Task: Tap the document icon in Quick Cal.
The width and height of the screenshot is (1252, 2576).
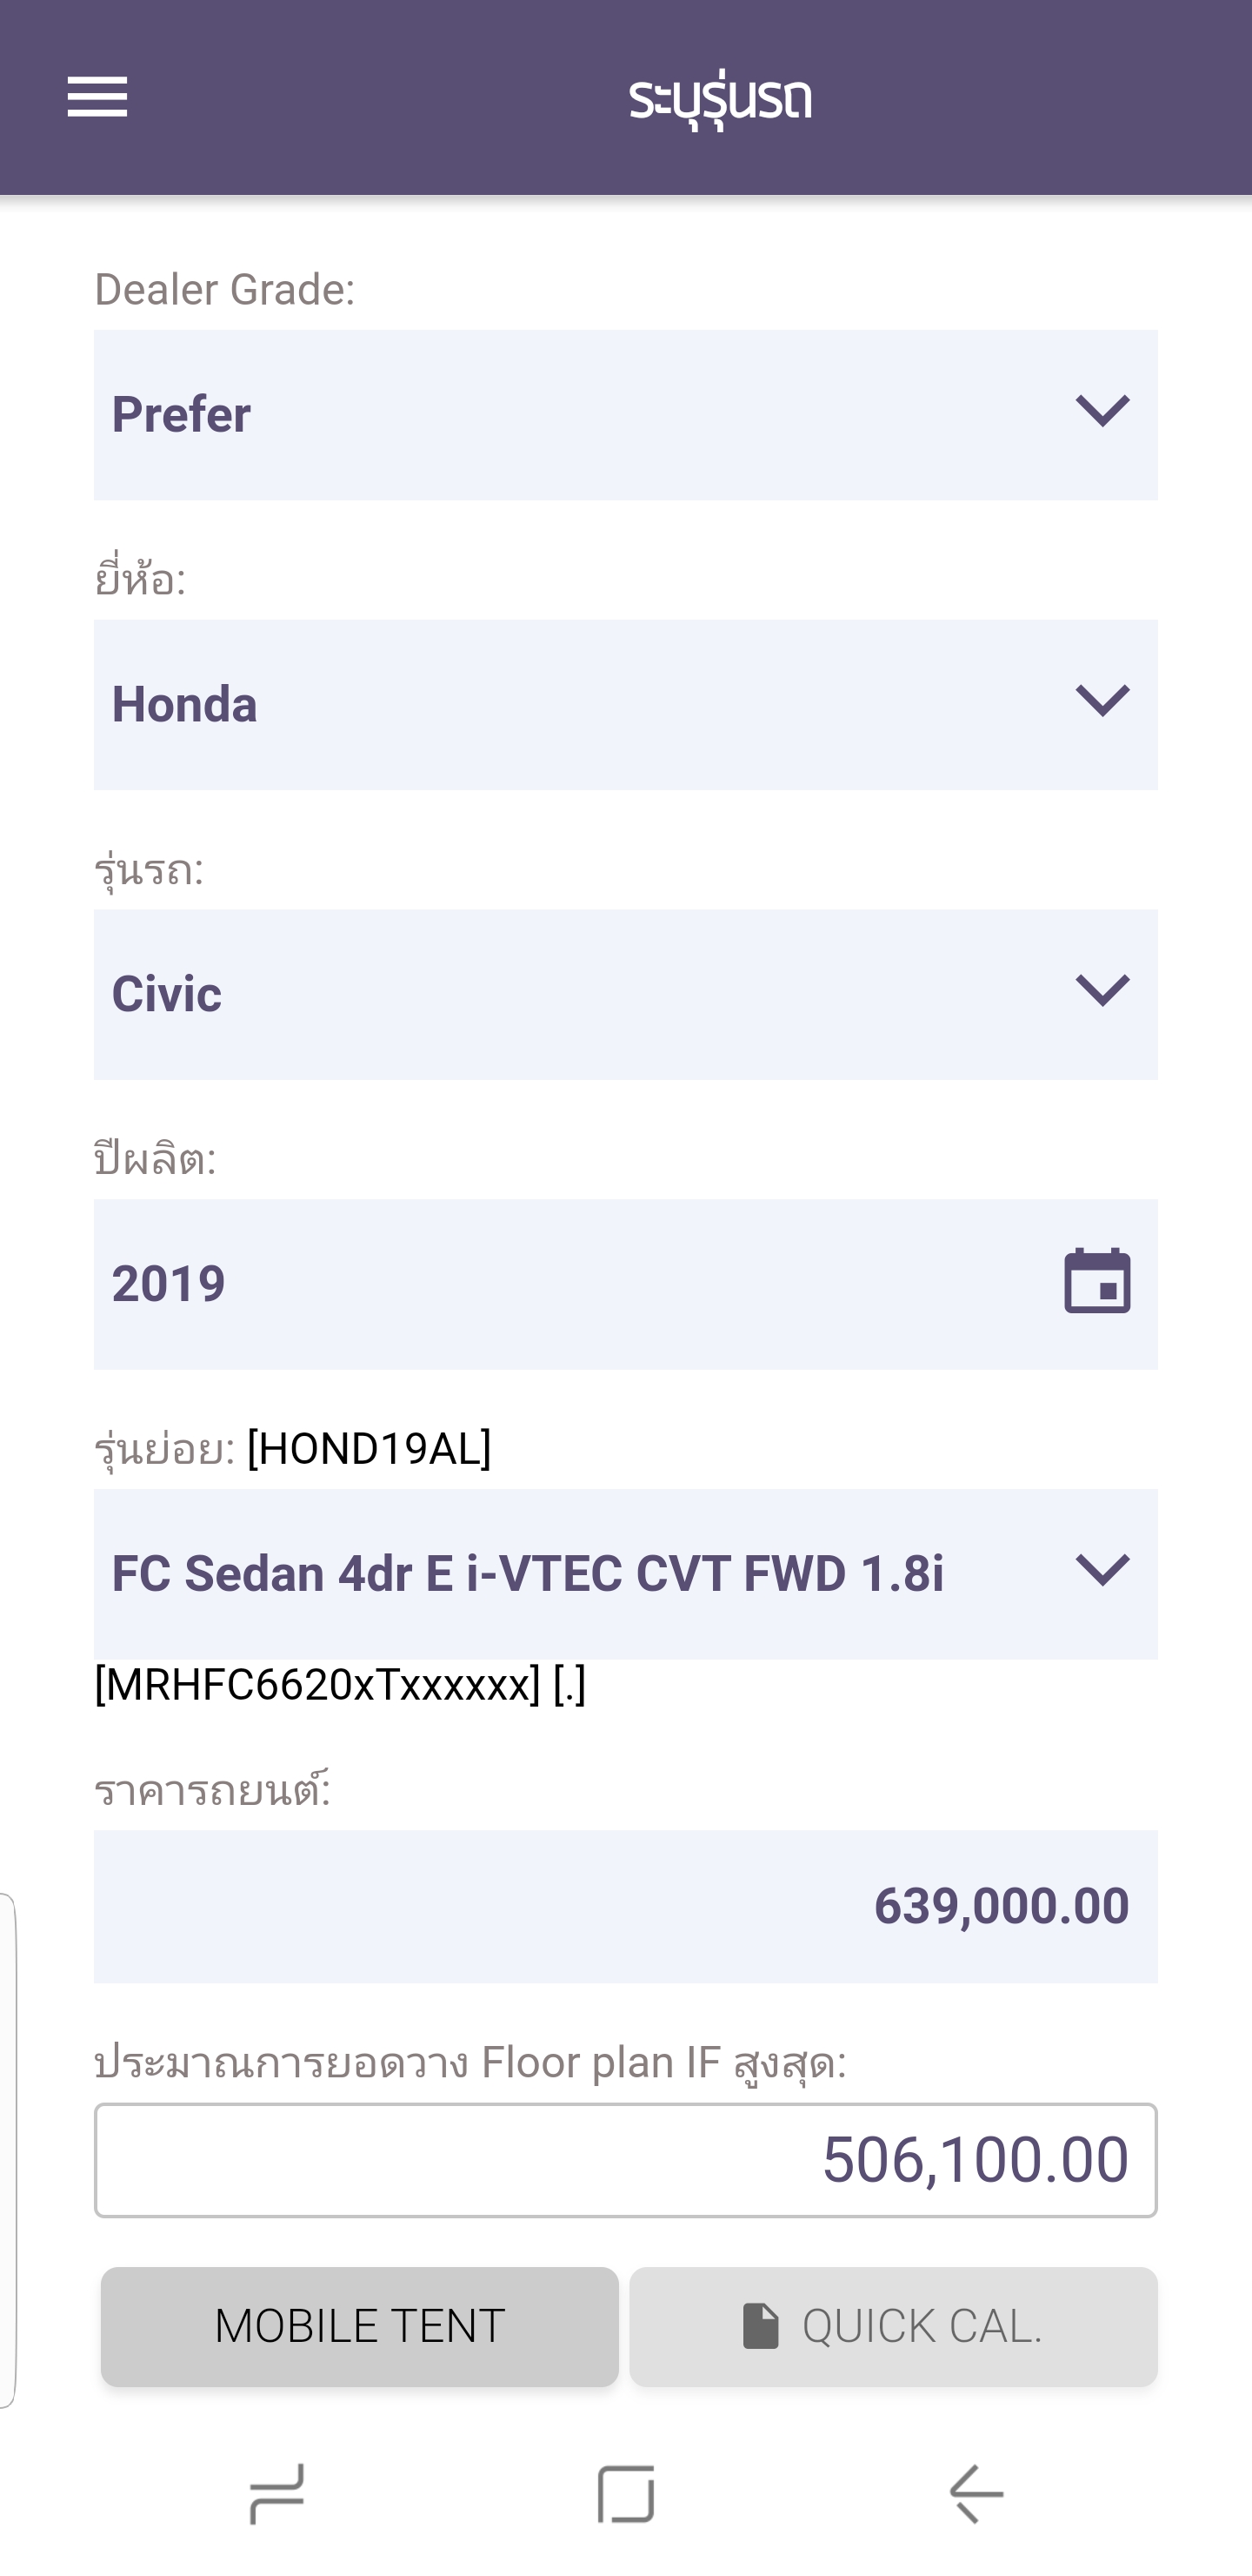Action: tap(761, 2325)
